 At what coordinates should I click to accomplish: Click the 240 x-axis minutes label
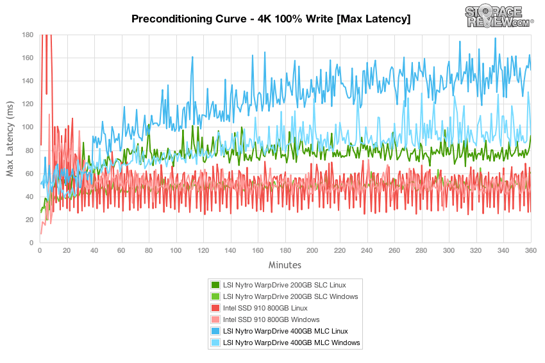(x=367, y=250)
